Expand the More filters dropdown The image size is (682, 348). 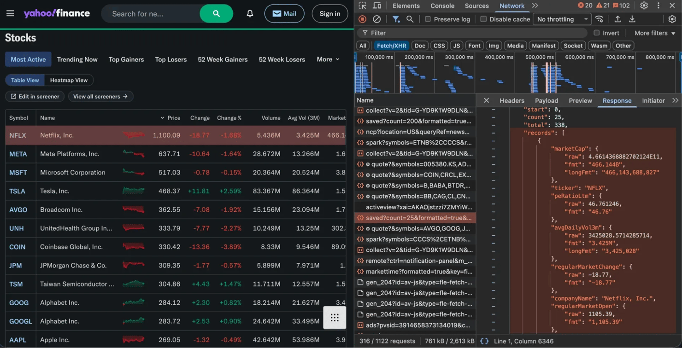click(x=654, y=33)
